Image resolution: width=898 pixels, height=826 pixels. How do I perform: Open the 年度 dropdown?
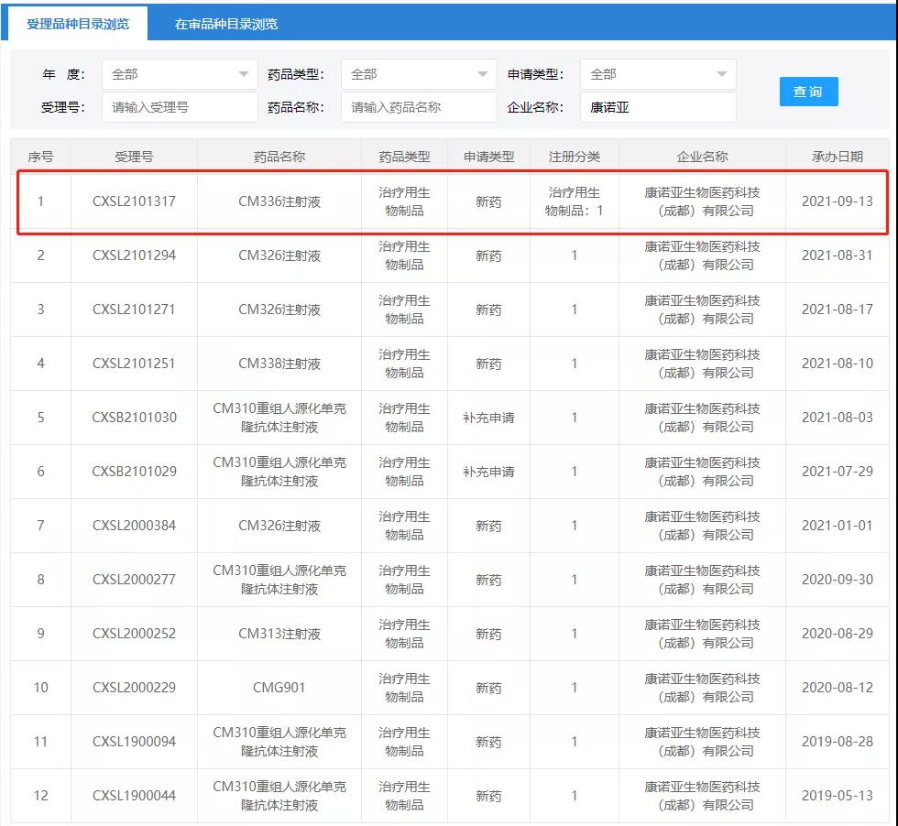180,74
